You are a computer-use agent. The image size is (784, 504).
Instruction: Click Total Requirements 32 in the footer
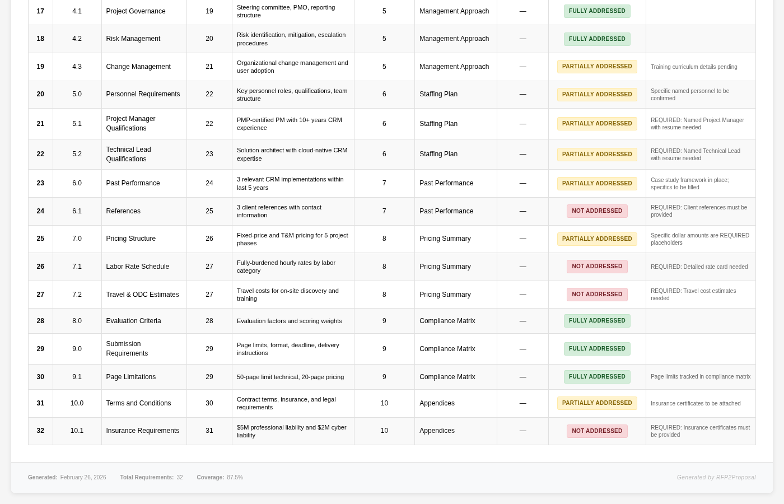coord(180,478)
